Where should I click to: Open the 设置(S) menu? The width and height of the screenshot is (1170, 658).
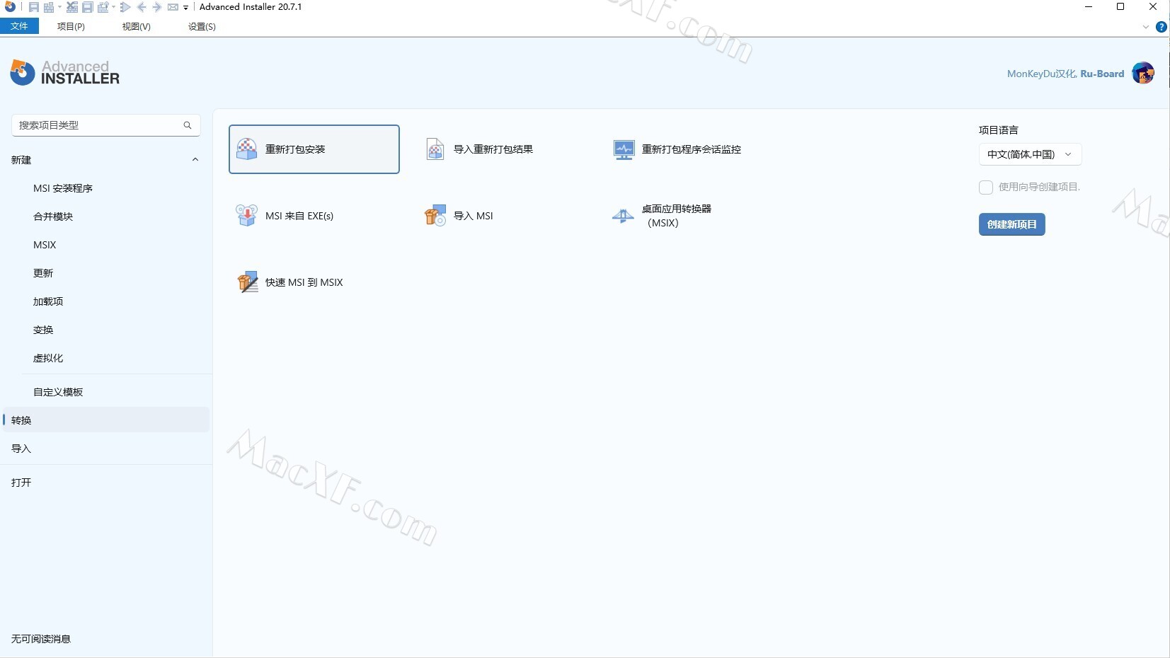pos(202,26)
